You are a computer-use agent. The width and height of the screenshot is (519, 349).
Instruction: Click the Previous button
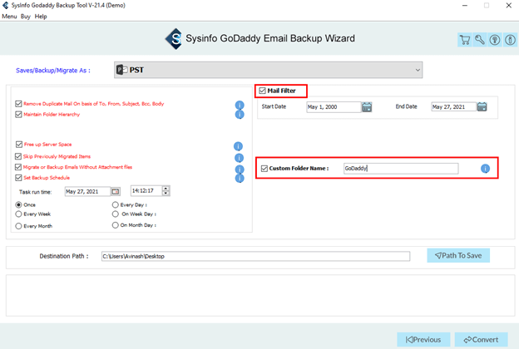coord(423,340)
